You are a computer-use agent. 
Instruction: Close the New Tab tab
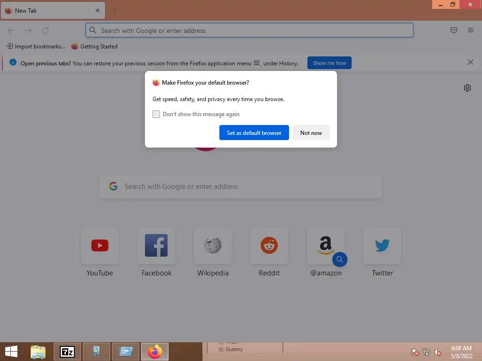click(97, 10)
